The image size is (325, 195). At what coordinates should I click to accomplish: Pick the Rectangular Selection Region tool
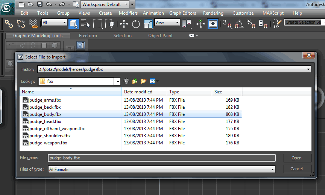98,24
